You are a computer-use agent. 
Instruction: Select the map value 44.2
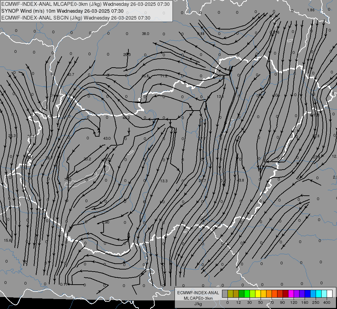pyautogui.click(x=126, y=118)
